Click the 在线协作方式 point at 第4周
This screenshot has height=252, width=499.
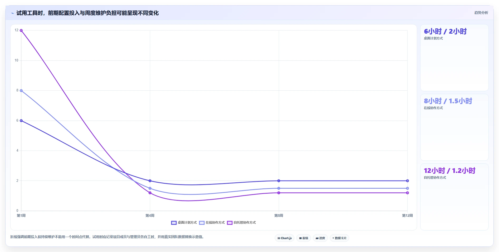click(150, 188)
